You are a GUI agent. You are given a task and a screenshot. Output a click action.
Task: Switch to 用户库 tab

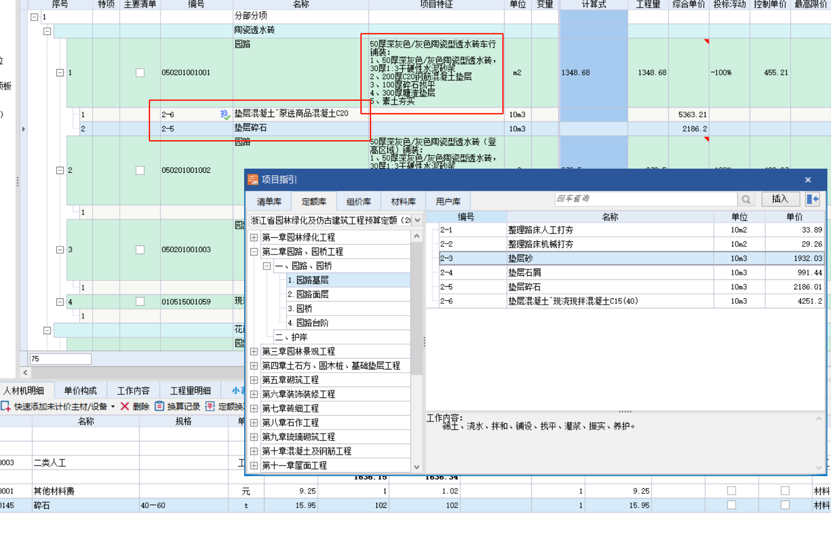point(448,202)
